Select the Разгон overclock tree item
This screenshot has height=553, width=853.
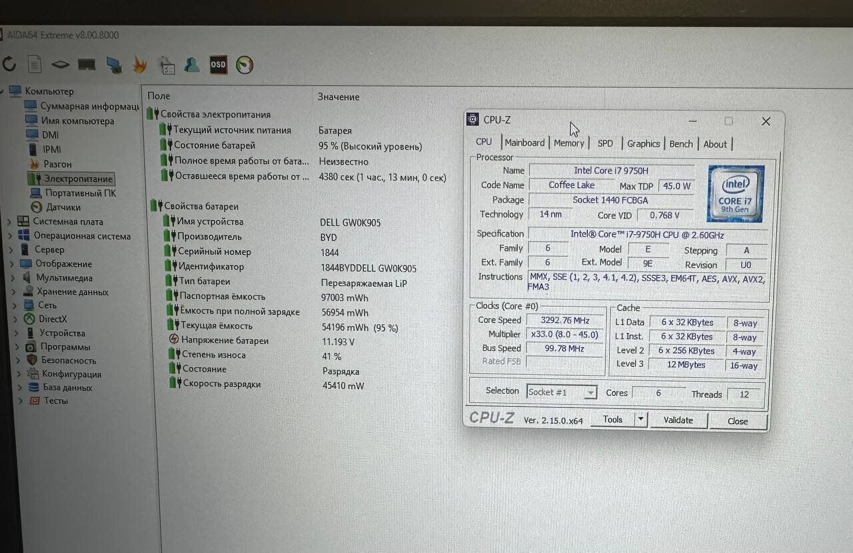57,164
